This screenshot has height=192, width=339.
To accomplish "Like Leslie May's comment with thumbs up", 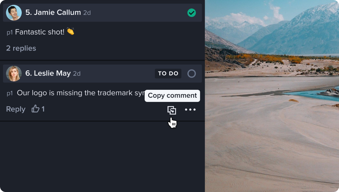I will [x=36, y=109].
